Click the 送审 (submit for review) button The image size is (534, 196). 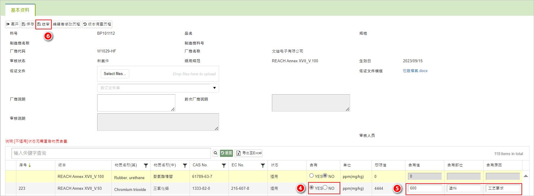tap(43, 24)
